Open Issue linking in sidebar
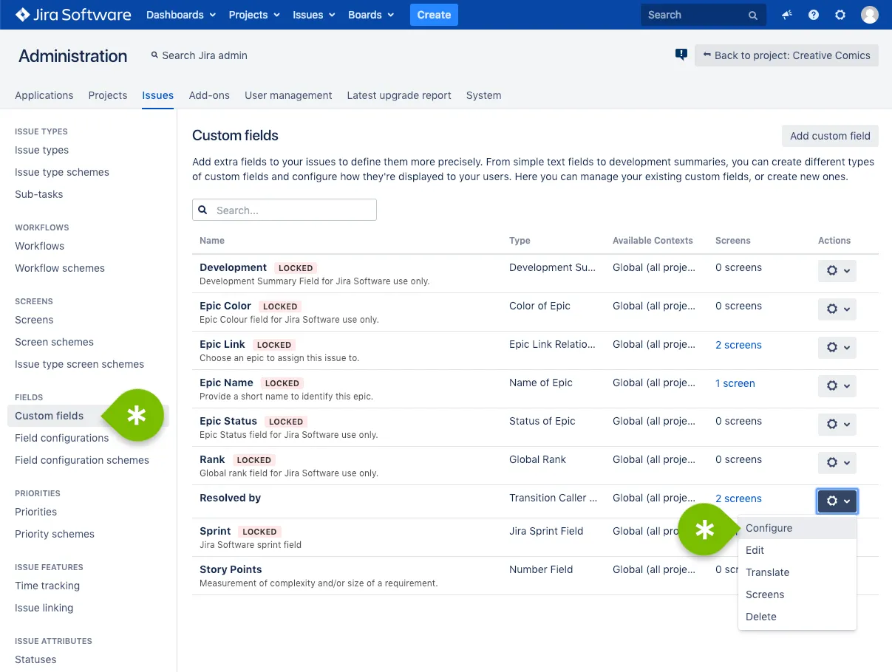 click(x=44, y=608)
